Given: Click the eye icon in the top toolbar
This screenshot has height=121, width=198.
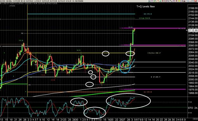Looking at the screenshot, I should click(x=149, y=1).
